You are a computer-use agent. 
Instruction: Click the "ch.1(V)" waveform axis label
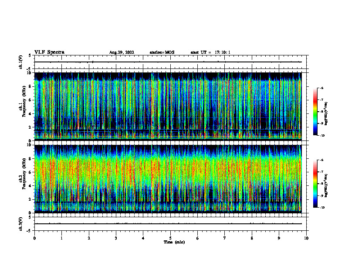coord(20,62)
